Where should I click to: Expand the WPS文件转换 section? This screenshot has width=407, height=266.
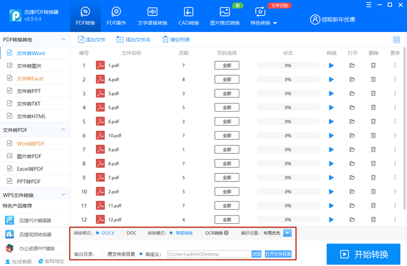(63, 195)
